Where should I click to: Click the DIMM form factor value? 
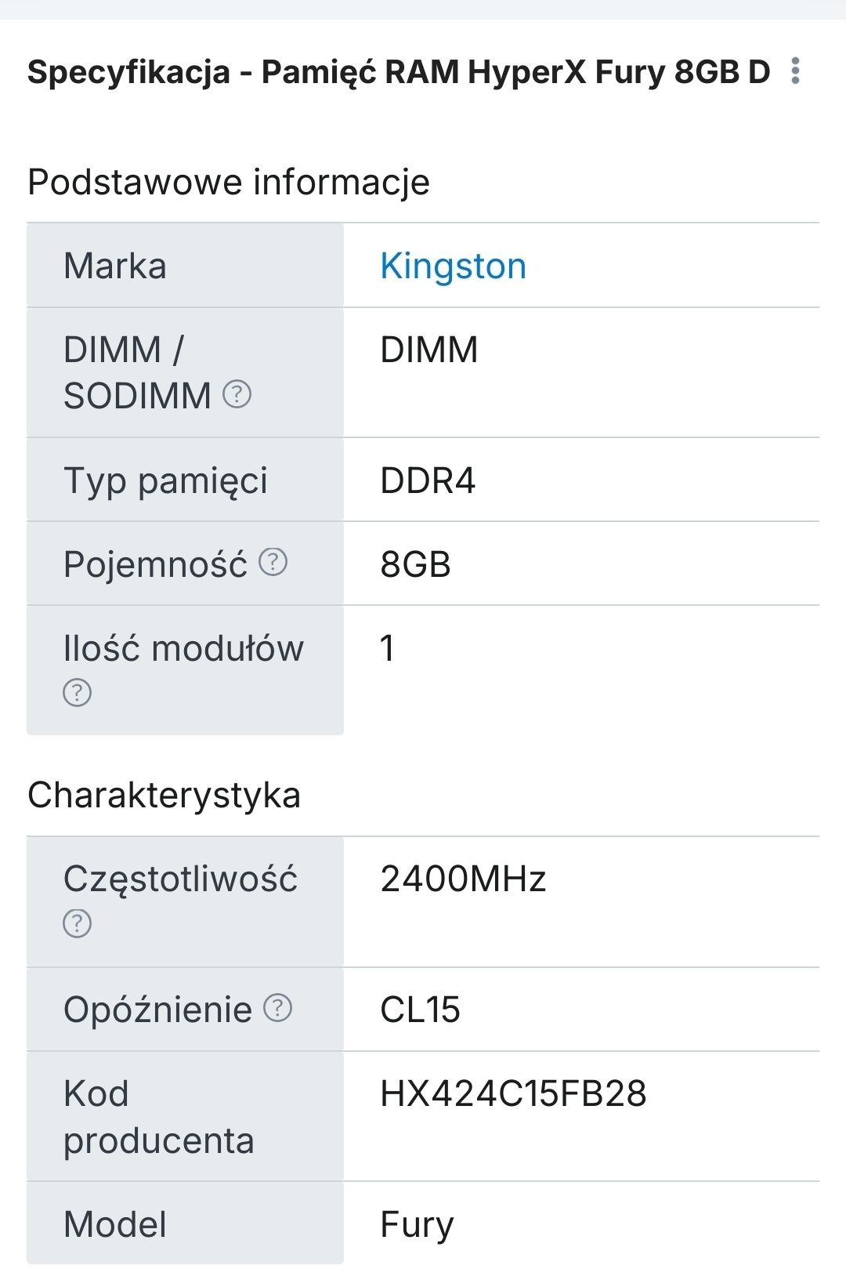click(x=428, y=350)
